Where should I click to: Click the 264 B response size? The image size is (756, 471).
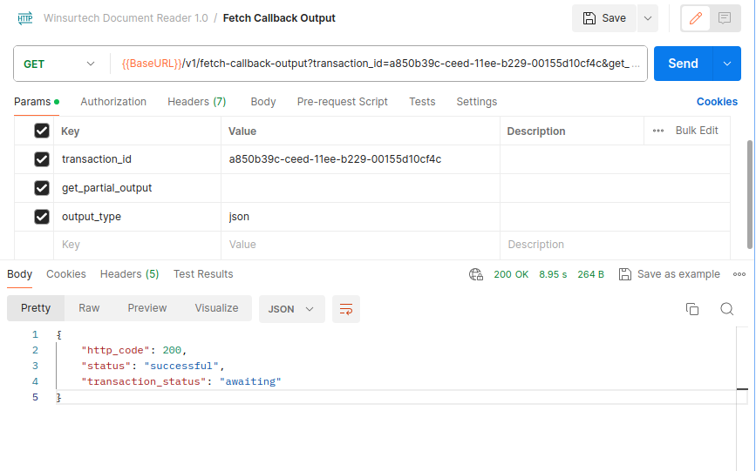coord(590,274)
